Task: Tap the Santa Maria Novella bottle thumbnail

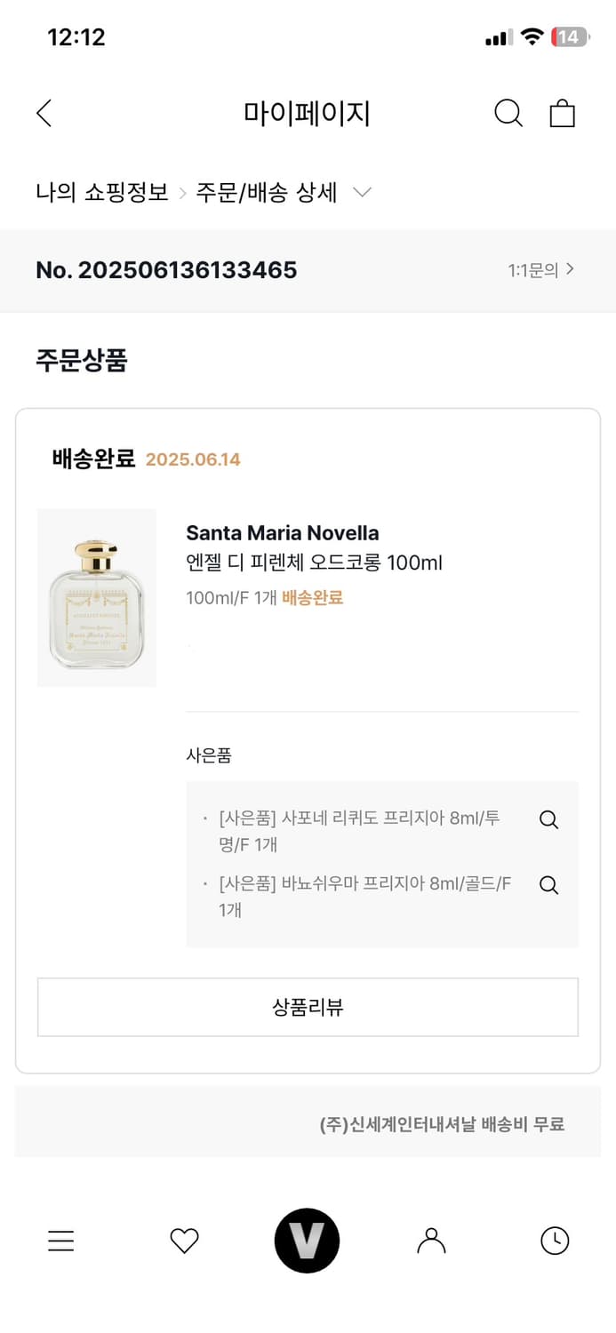Action: [x=96, y=597]
